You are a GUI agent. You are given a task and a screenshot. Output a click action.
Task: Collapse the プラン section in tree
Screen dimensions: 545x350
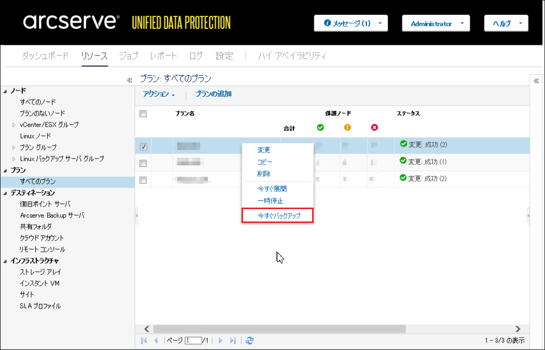pos(5,171)
